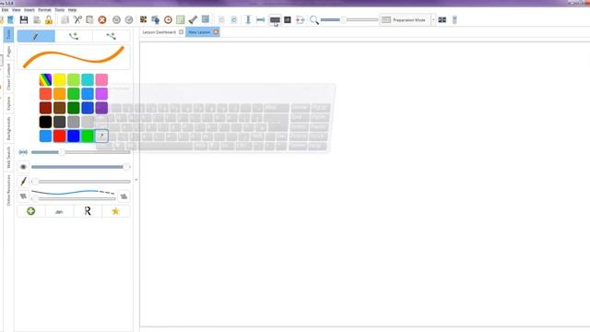
Task: Click the Paste clipboard icon
Action: tap(89, 19)
